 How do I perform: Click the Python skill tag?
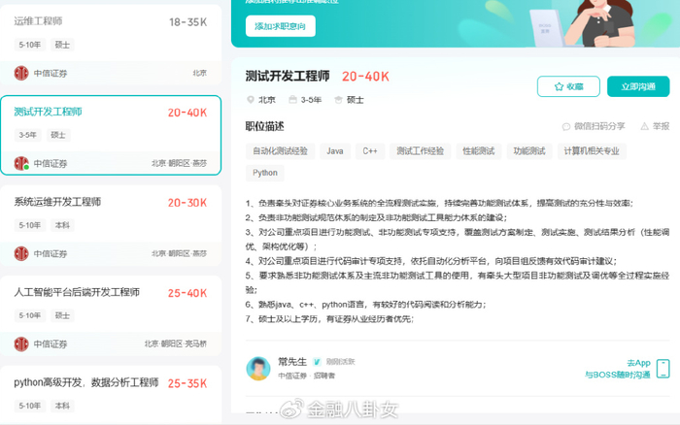point(265,173)
